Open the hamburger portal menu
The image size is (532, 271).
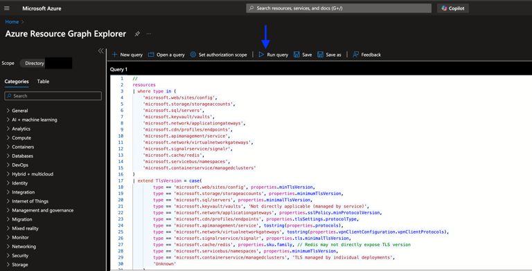[6, 8]
